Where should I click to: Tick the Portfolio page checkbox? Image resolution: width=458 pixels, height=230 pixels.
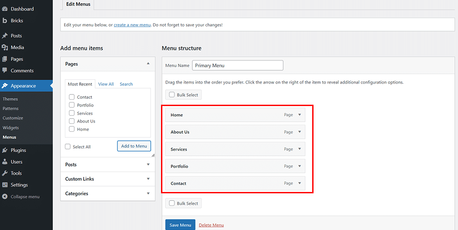tap(72, 105)
